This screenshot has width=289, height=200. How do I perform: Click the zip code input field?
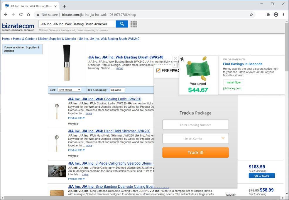pos(117,90)
